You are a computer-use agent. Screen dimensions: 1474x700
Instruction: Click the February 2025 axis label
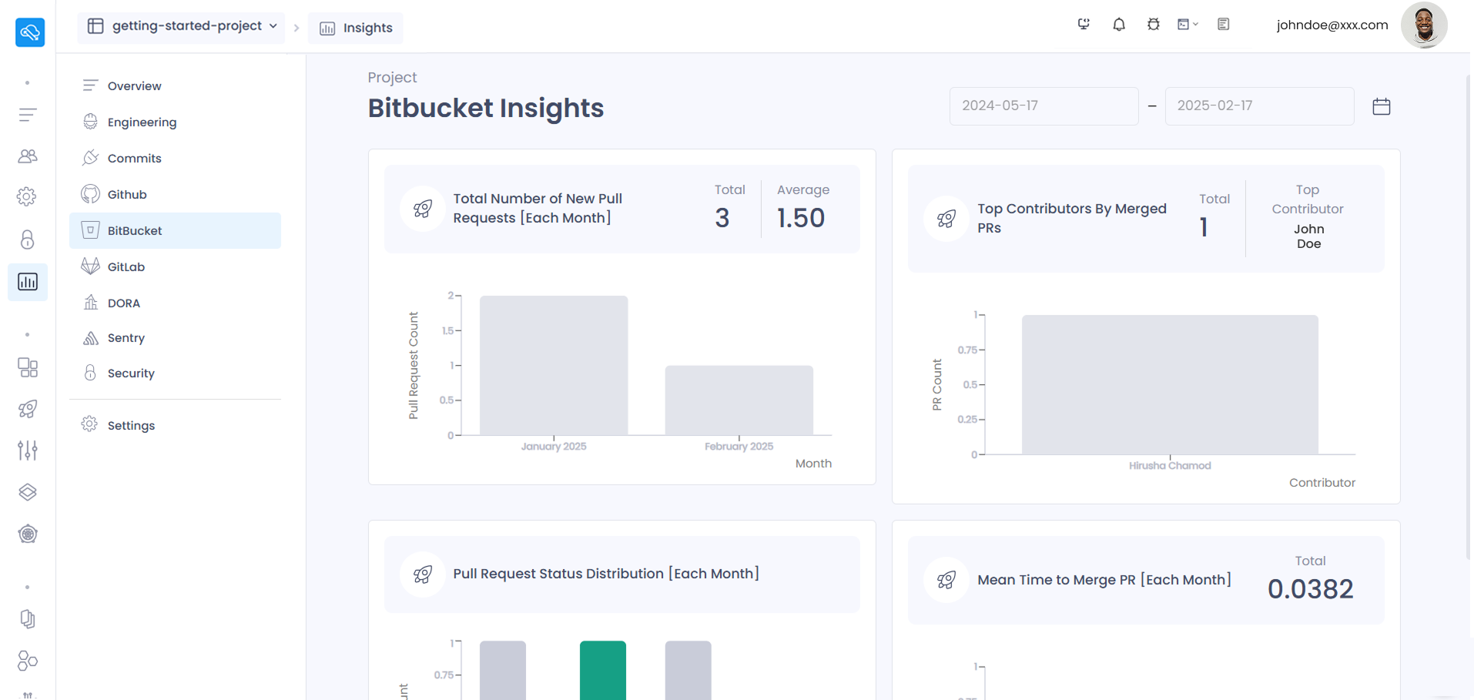click(x=739, y=447)
